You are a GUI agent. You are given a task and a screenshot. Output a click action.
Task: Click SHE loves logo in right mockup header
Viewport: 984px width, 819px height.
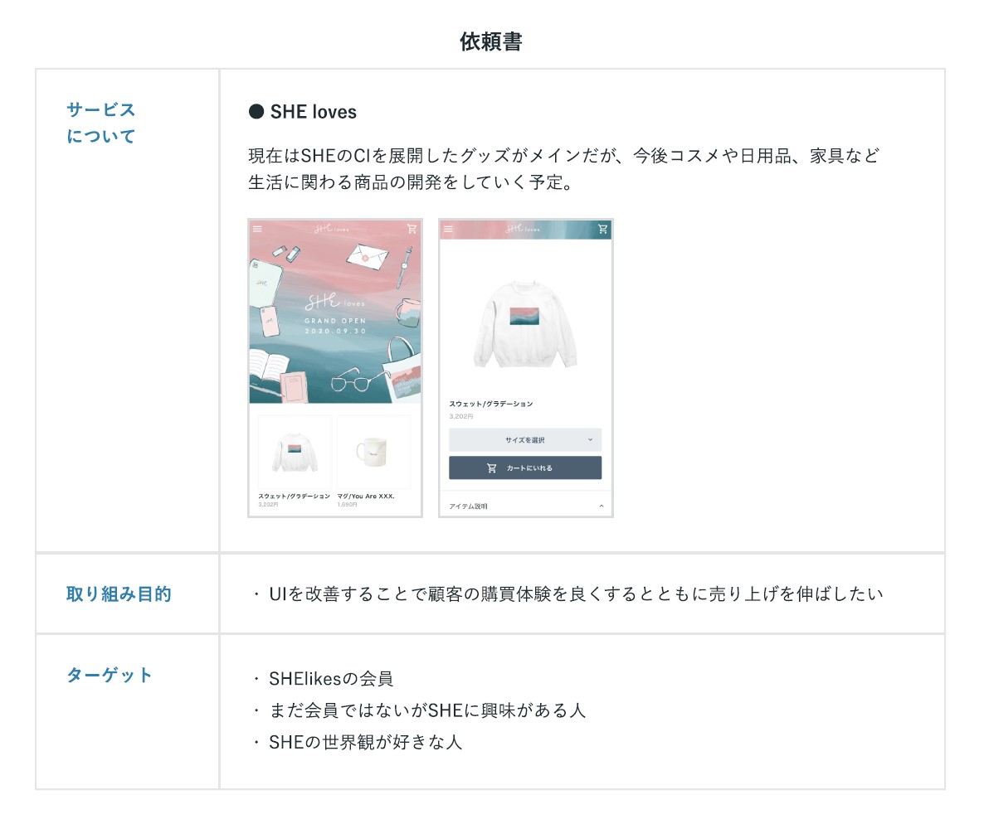(523, 229)
